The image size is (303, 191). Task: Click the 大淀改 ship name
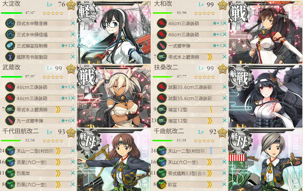coord(12,4)
